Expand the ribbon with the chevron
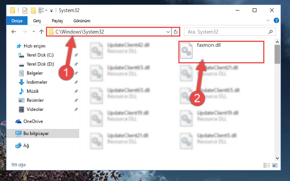 [x=268, y=20]
